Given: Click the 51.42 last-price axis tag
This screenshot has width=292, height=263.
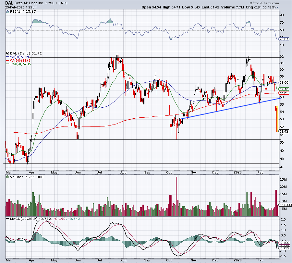Looking at the screenshot, I should point(284,131).
